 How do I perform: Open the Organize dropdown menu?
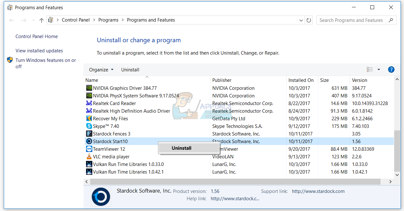coord(101,70)
